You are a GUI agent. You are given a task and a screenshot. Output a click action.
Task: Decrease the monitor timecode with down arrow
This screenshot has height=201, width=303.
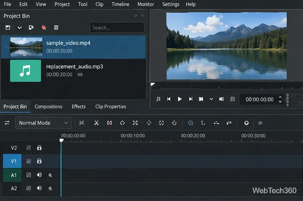point(280,102)
